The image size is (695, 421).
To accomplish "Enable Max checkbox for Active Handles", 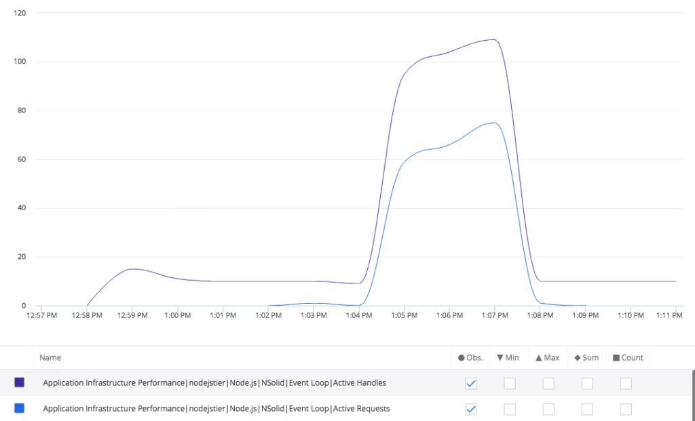I will tap(548, 384).
